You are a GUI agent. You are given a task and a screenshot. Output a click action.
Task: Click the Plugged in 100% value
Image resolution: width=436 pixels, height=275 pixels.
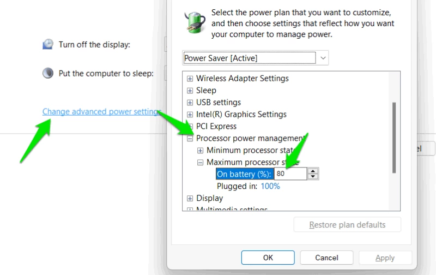click(x=270, y=186)
